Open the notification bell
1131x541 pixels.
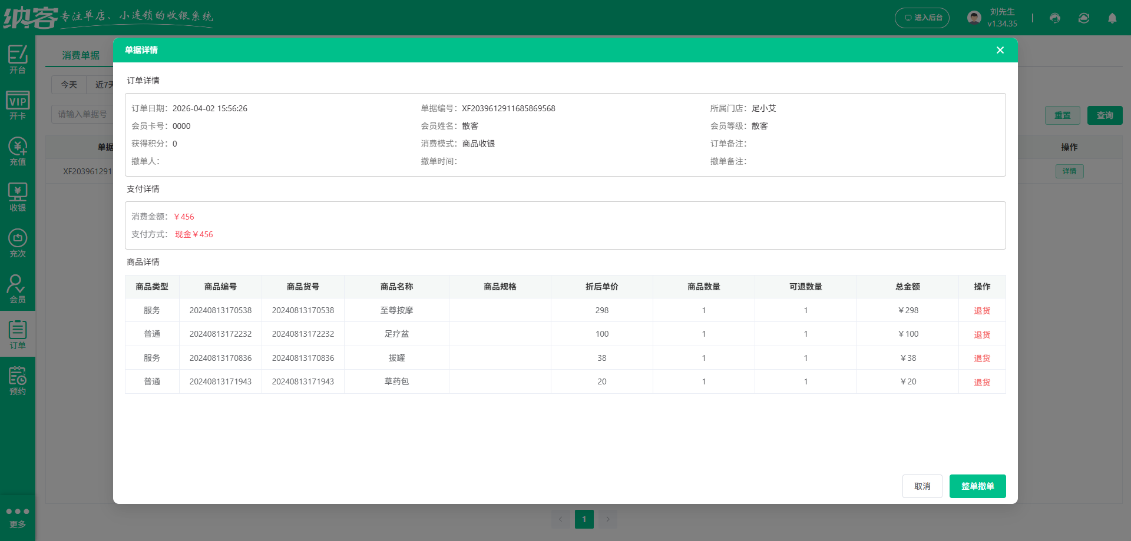pos(1112,18)
